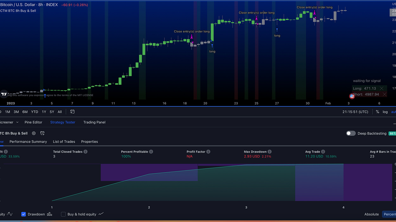This screenshot has width=396, height=222.
Task: Show info for Net Profit
Action: click(x=6, y=152)
